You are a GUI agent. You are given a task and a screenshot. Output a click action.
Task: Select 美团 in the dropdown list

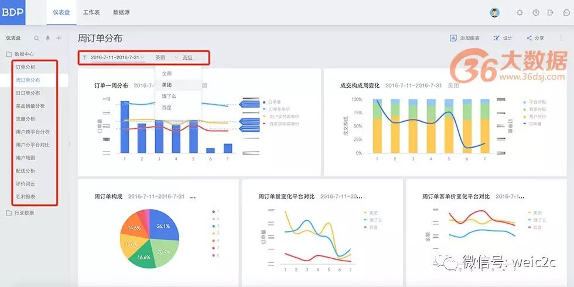pyautogui.click(x=178, y=85)
